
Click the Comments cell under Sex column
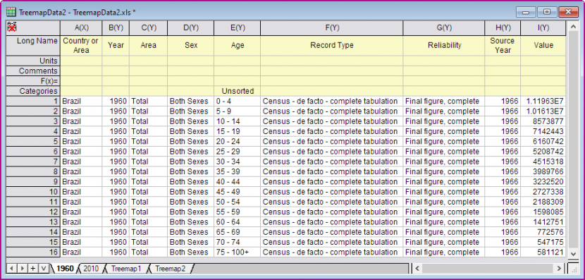coord(190,71)
